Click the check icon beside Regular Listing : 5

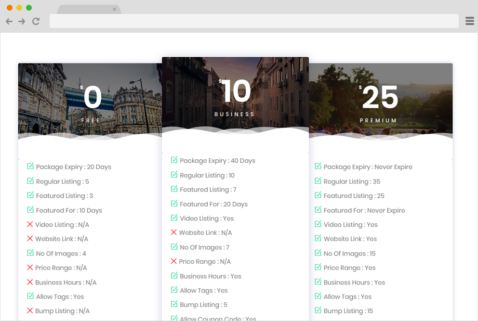point(30,180)
